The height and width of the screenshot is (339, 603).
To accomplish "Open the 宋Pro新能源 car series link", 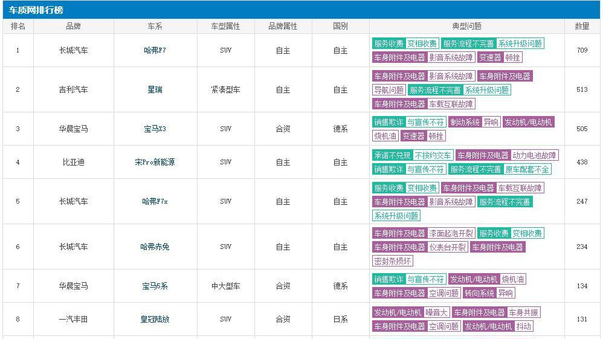I will [x=155, y=162].
